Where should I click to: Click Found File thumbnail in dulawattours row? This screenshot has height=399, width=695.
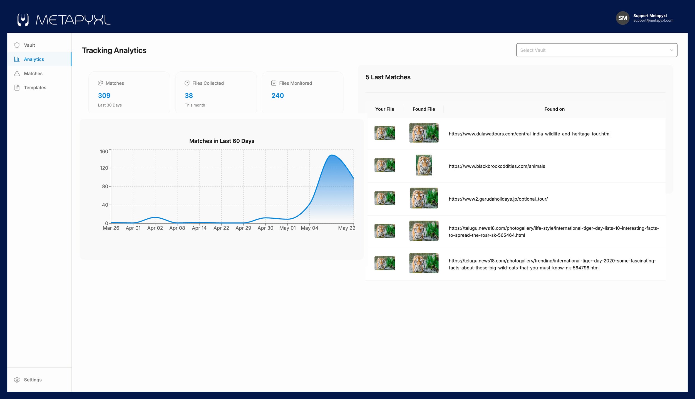(x=424, y=133)
